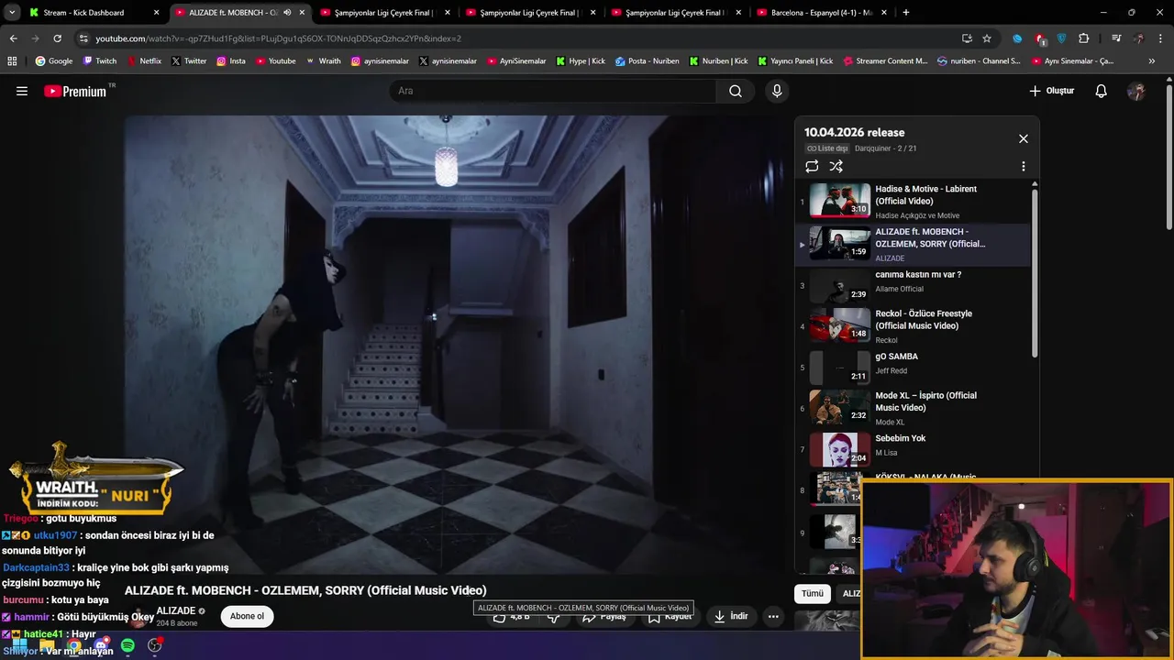This screenshot has width=1174, height=660.
Task: Open the tab search dropdown arrow
Action: (x=12, y=12)
